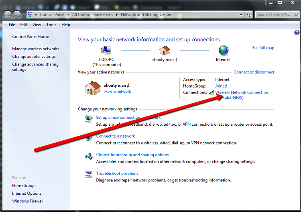The height and width of the screenshot is (212, 301).
Task: Open Troubleshoot problems link
Action: (x=117, y=173)
